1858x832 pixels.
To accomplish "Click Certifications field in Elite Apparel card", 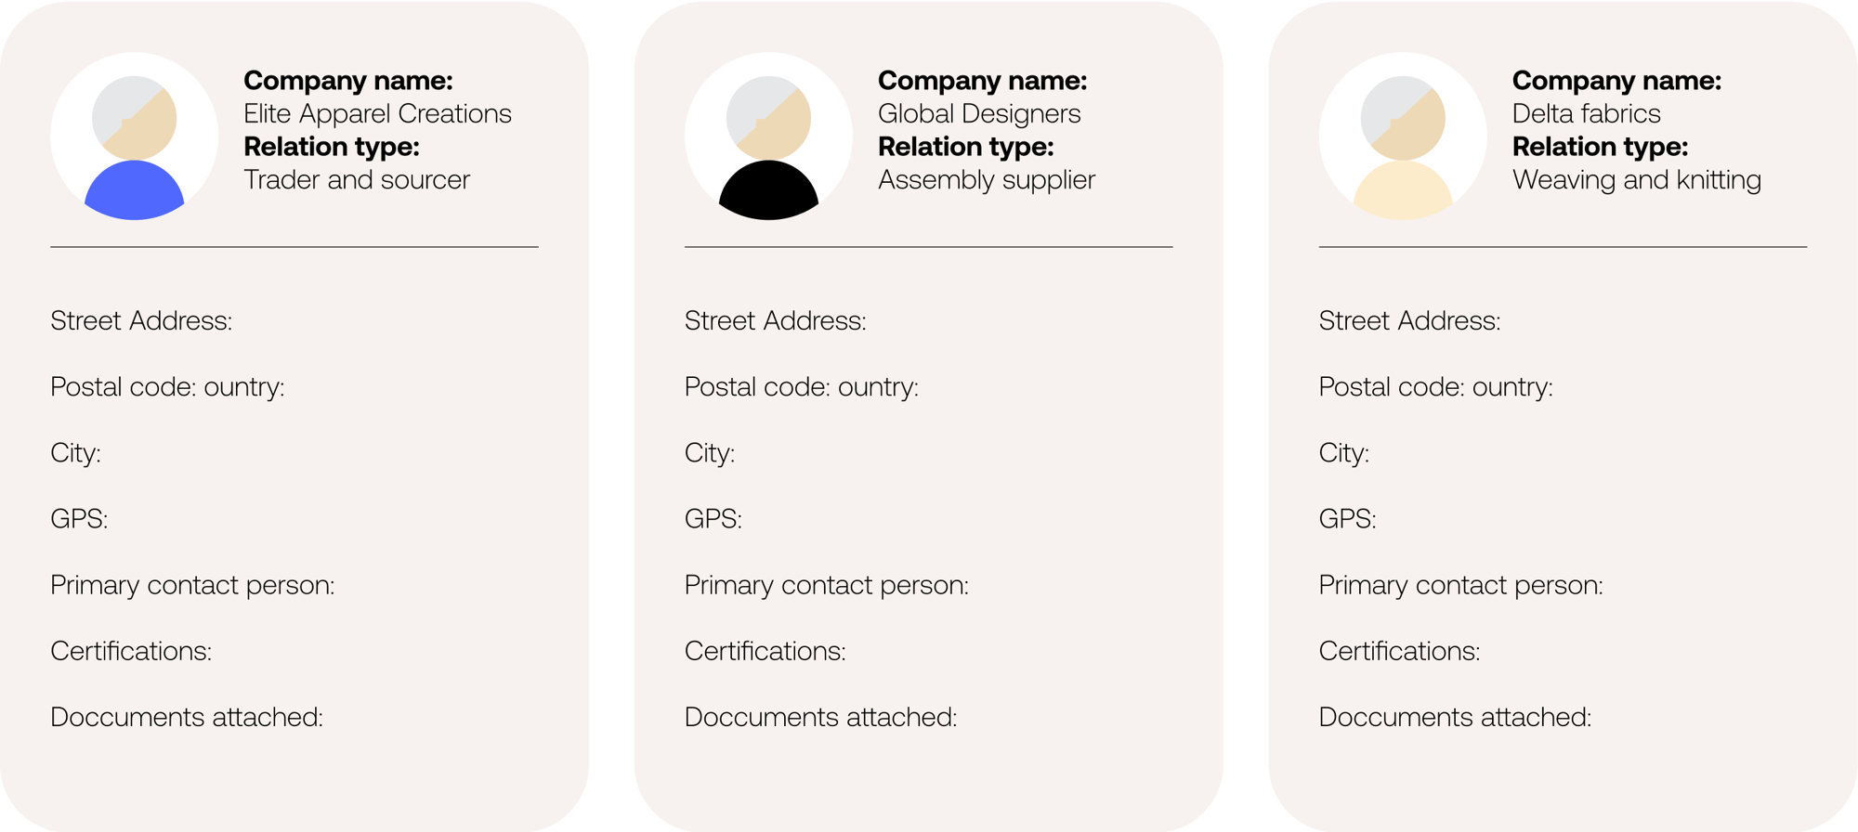I will pyautogui.click(x=131, y=651).
